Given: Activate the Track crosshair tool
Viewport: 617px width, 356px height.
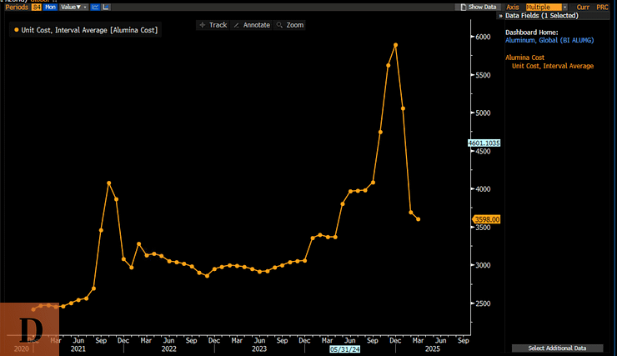Looking at the screenshot, I should pyautogui.click(x=213, y=25).
